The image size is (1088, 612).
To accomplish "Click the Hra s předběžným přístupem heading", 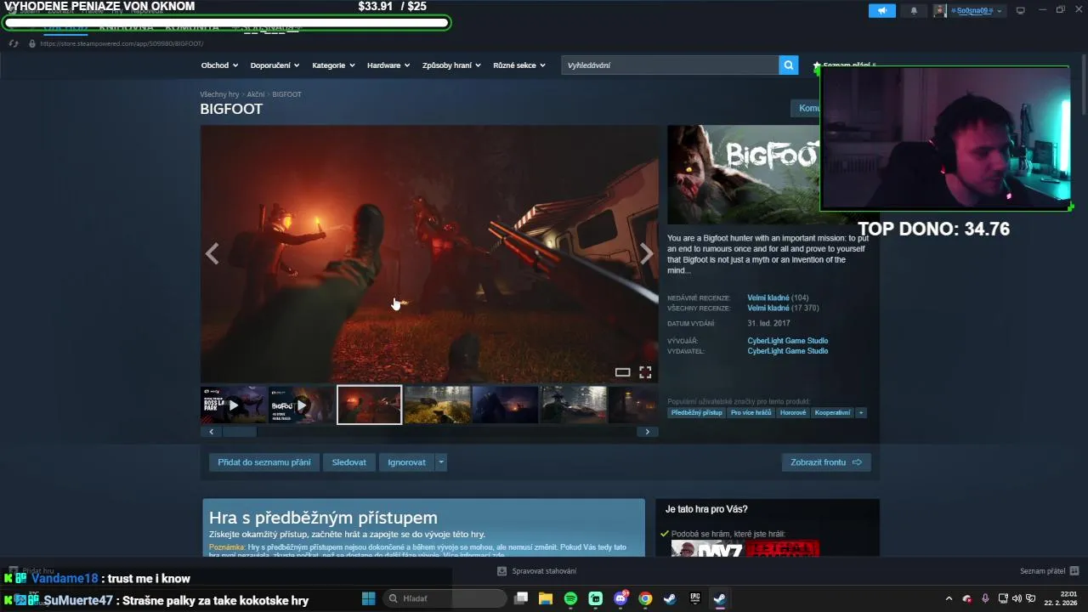I will point(323,518).
